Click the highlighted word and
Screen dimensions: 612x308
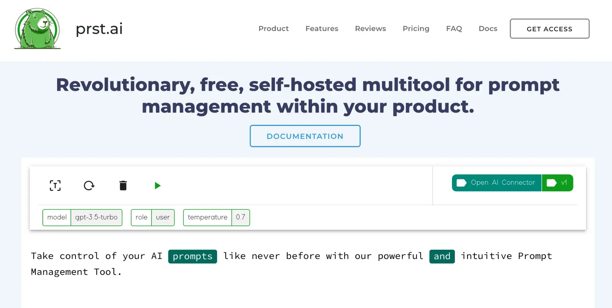[x=442, y=256]
